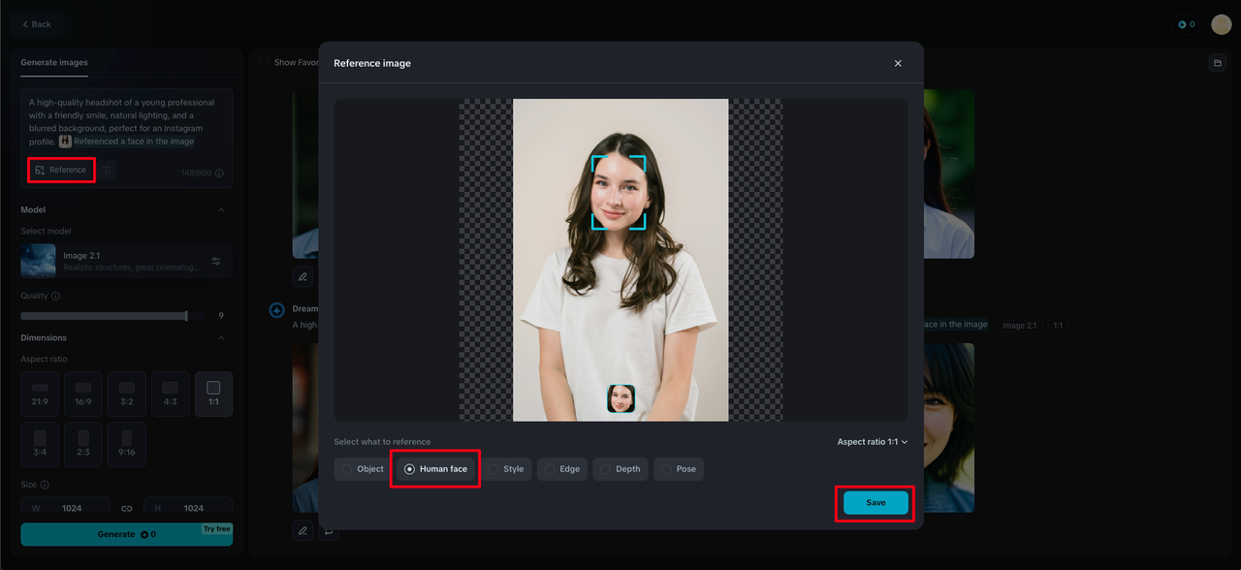Click the lower edit pencil icon at bottom
The height and width of the screenshot is (570, 1241).
[302, 530]
